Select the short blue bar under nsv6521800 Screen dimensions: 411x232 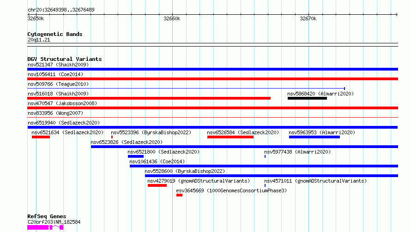tap(136, 156)
